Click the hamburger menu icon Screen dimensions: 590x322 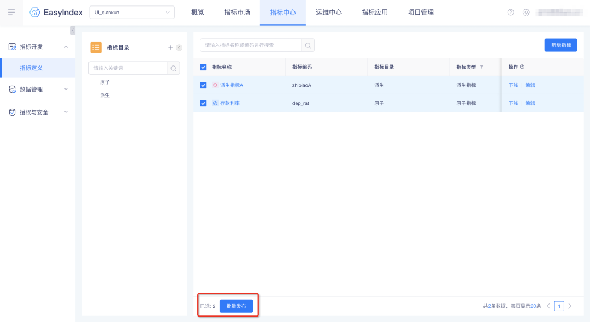pyautogui.click(x=11, y=13)
